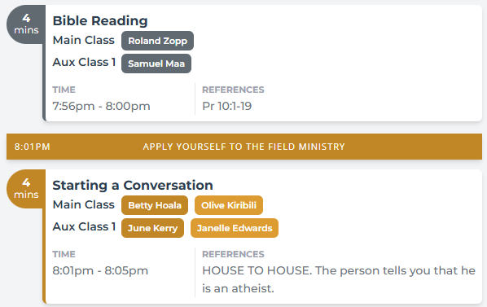
Task: Click the Janelle Edwards assistant tag
Action: (235, 228)
